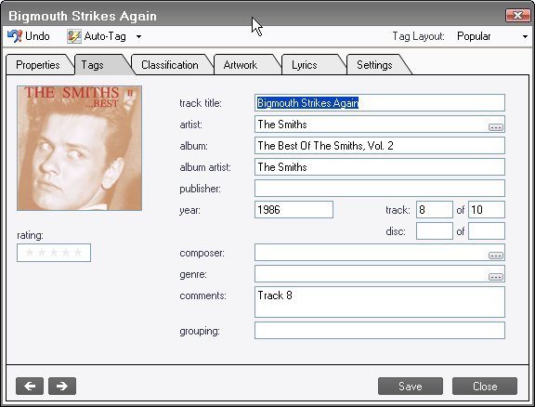Image resolution: width=535 pixels, height=407 pixels.
Task: Click the comments box with Track 8
Action: 379,302
